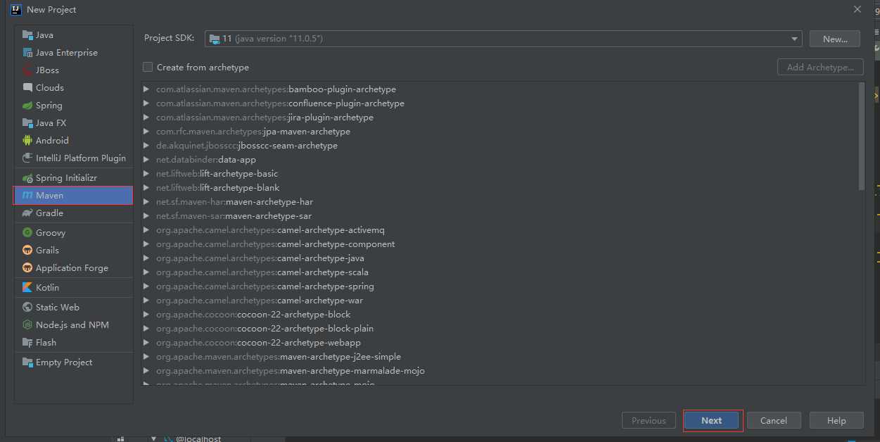Select the Grails icon
The height and width of the screenshot is (442, 880).
[27, 251]
